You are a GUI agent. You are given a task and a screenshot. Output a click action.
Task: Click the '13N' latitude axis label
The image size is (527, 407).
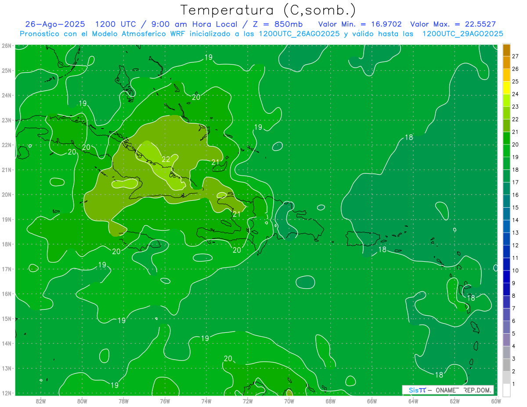[x=6, y=368]
